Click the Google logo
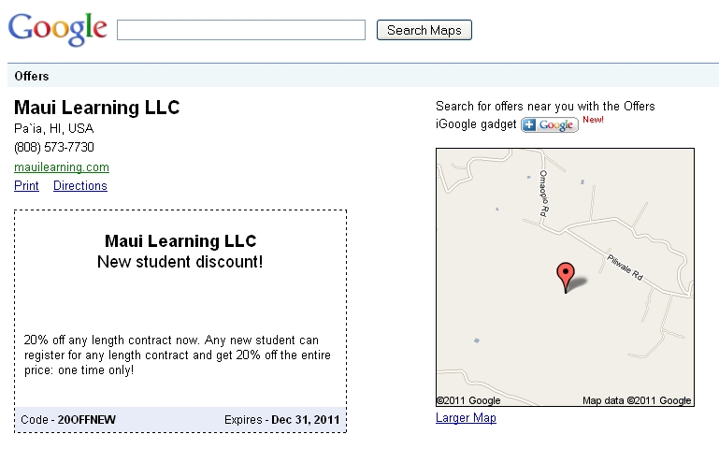 tap(58, 29)
